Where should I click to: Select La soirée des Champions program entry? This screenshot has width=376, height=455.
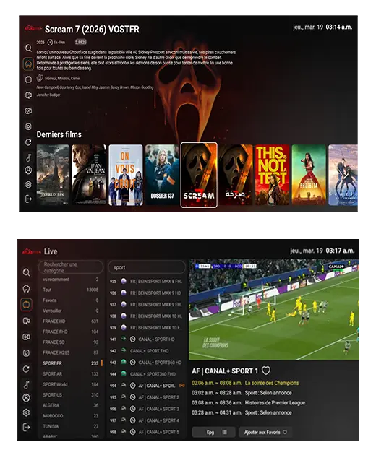click(245, 383)
